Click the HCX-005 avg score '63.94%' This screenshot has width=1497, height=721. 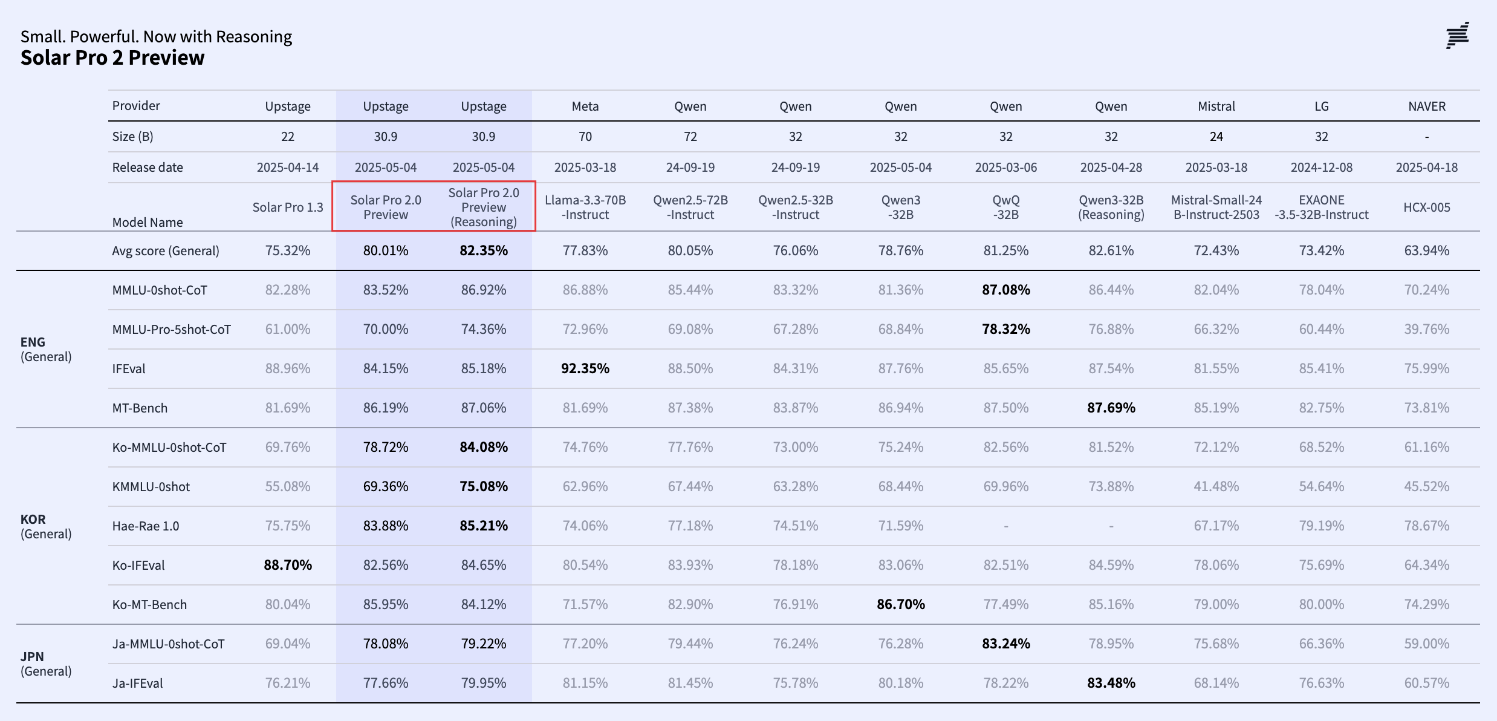click(x=1427, y=250)
